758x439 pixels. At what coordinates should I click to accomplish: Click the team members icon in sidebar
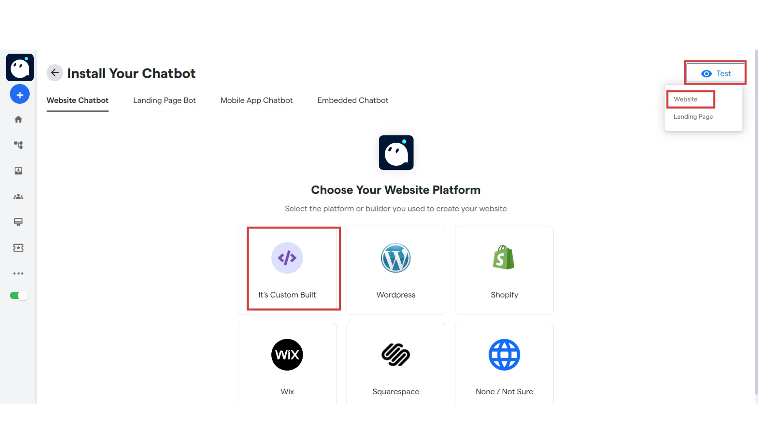click(18, 197)
